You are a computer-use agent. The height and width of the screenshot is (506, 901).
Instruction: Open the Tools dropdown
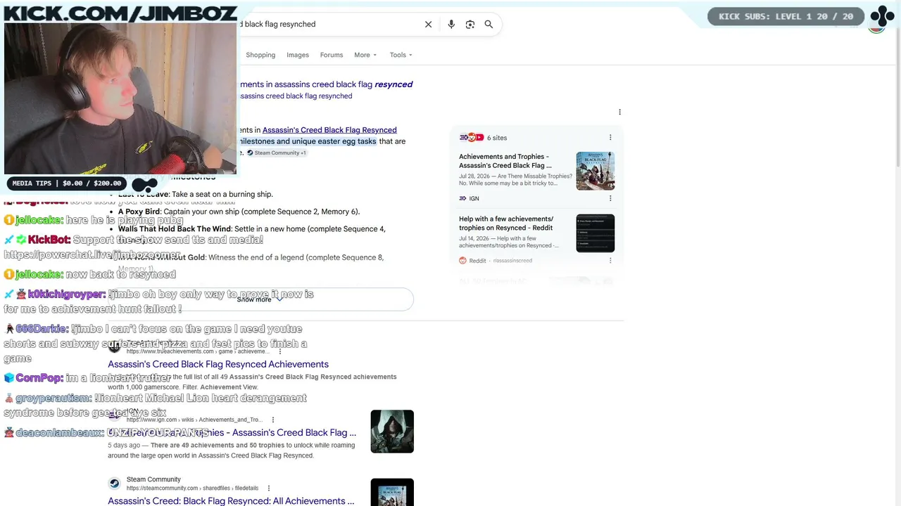[x=401, y=55]
